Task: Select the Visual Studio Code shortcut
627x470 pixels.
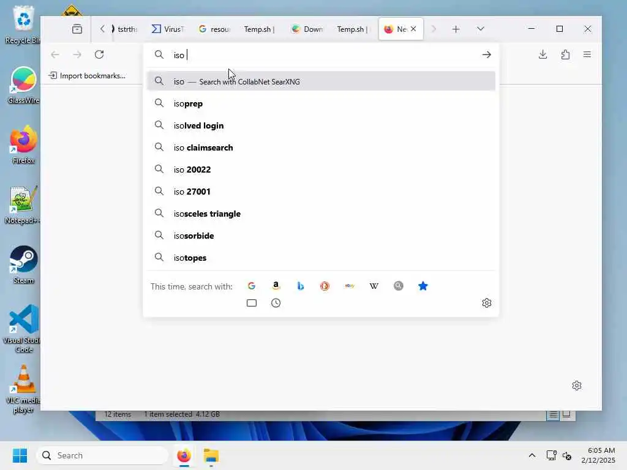Action: 23,329
